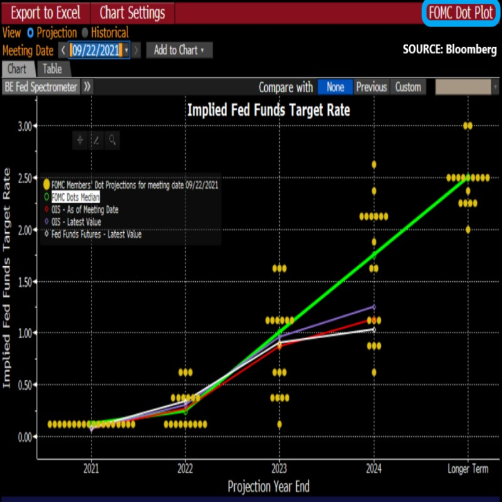Activate the crosshair tool on chart

pos(80,141)
